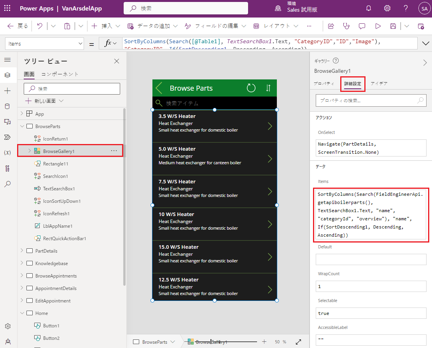Open toolbar overflow ellipsis
Image resolution: width=432 pixels, height=348 pixels.
point(309,26)
